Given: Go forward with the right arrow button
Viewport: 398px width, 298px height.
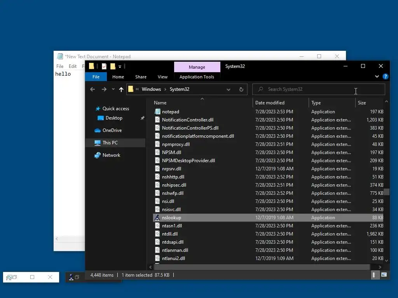Looking at the screenshot, I should [x=104, y=89].
